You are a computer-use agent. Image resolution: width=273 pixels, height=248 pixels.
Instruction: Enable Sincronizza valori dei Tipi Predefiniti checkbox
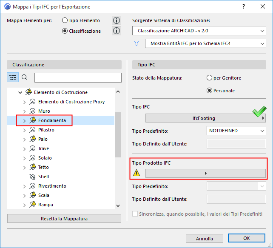pyautogui.click(x=135, y=214)
